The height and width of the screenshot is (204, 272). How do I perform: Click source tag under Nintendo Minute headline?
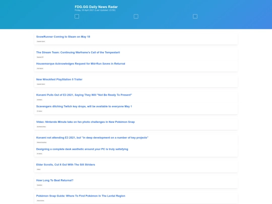pyautogui.click(x=41, y=127)
